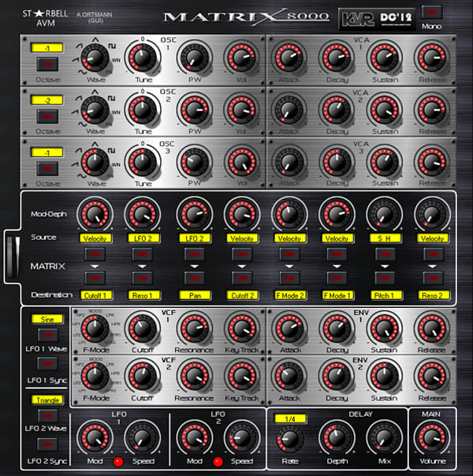Click the KVR DC'12 logo badge
This screenshot has height=476, width=473.
(x=375, y=18)
